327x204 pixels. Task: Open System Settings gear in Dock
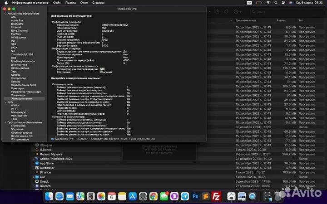[143, 196]
